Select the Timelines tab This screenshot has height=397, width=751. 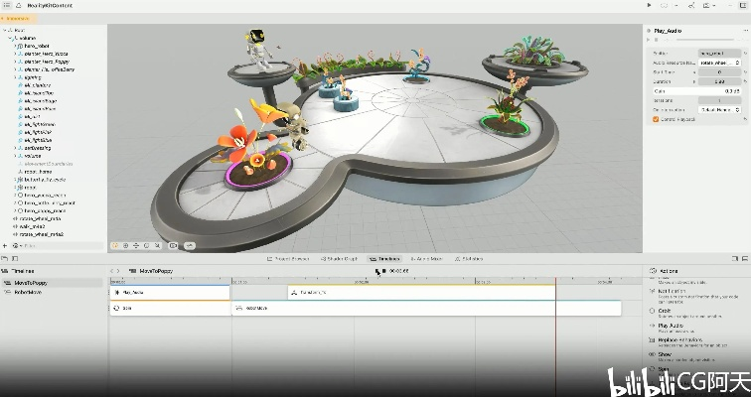[384, 259]
